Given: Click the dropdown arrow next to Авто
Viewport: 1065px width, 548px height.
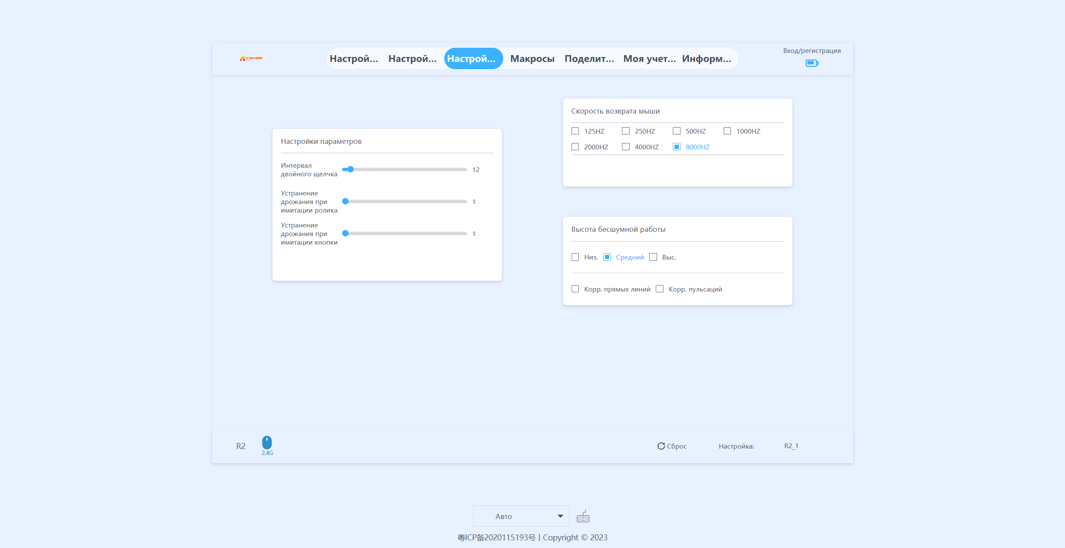Looking at the screenshot, I should [x=560, y=516].
